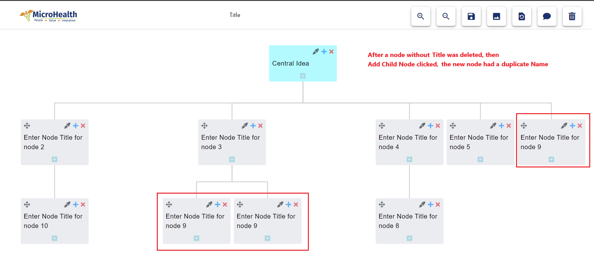Add a child node to node 5

point(501,126)
